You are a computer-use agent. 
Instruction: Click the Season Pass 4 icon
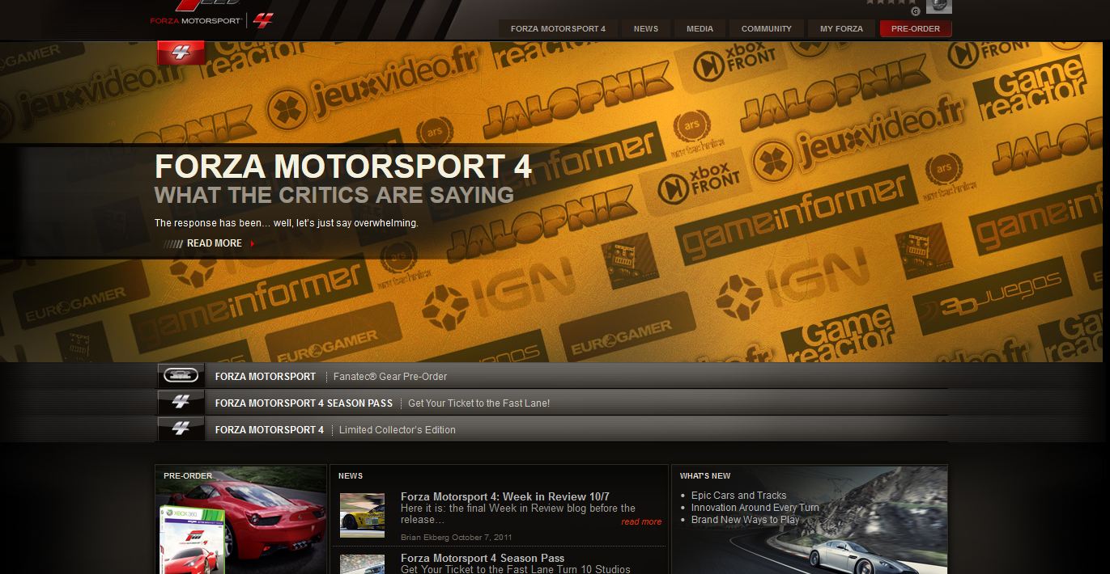coord(181,403)
